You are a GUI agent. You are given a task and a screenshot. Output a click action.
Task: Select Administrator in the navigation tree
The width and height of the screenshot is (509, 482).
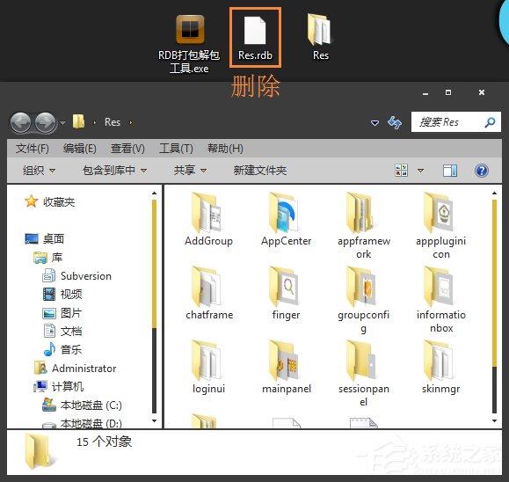76,369
